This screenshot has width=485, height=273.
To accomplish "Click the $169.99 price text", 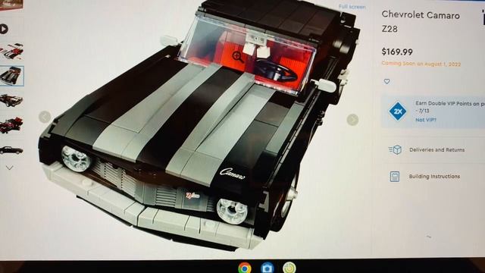I will point(397,52).
